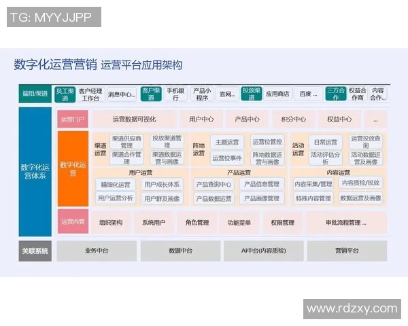Click the 百度 ... box
Screen dimensions: 408x326
tap(308, 94)
